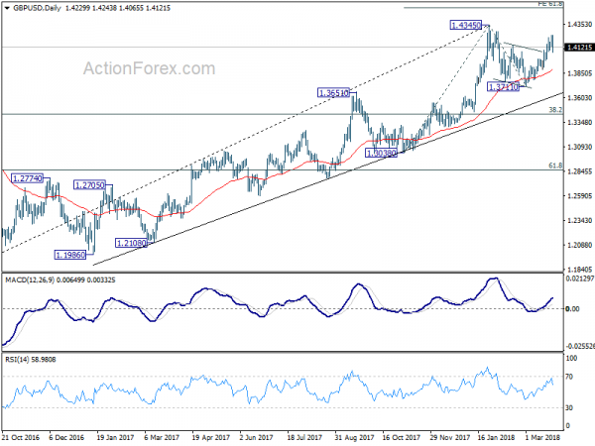Image resolution: width=595 pixels, height=446 pixels.
Task: Click the 19 Apr 2017 date label
Action: pyautogui.click(x=210, y=437)
